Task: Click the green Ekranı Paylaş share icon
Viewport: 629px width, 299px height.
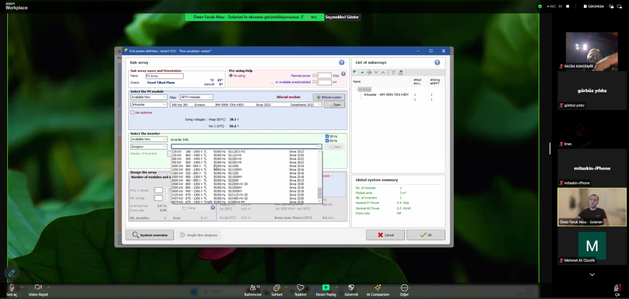Action: coord(326,288)
